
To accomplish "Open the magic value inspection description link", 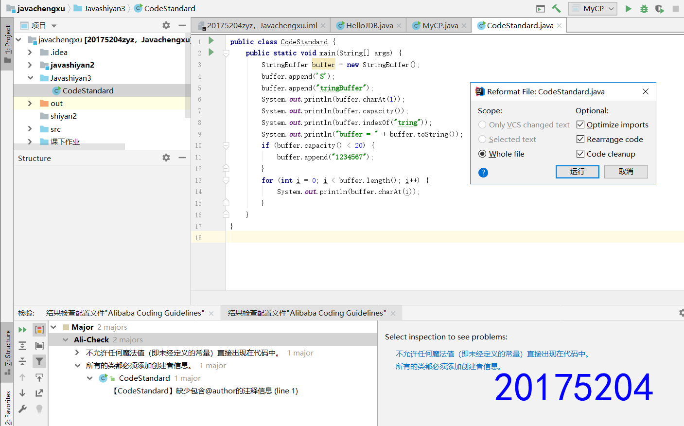I will 494,354.
